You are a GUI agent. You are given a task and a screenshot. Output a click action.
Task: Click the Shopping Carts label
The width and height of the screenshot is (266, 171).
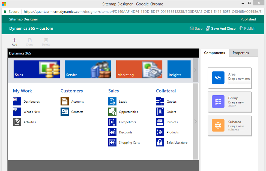(129, 143)
